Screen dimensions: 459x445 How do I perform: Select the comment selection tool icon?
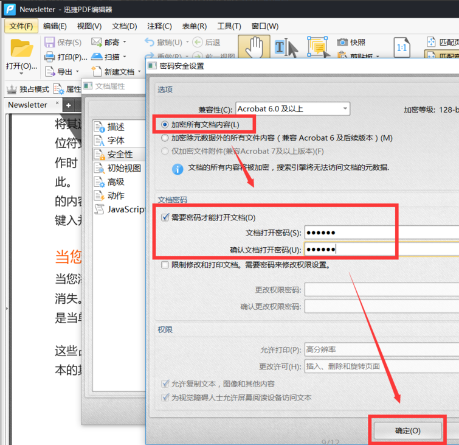pyautogui.click(x=318, y=47)
